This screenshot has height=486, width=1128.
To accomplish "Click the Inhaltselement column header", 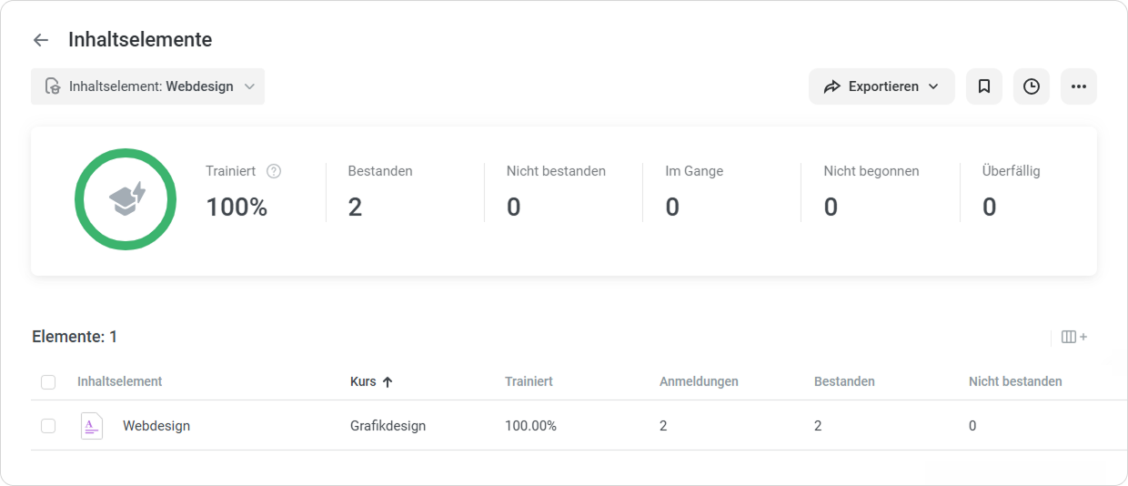I will pos(120,381).
